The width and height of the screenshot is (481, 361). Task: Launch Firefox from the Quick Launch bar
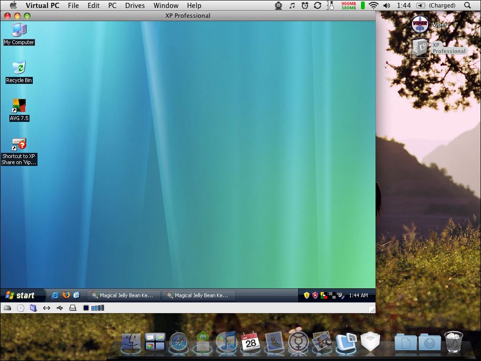pos(66,295)
